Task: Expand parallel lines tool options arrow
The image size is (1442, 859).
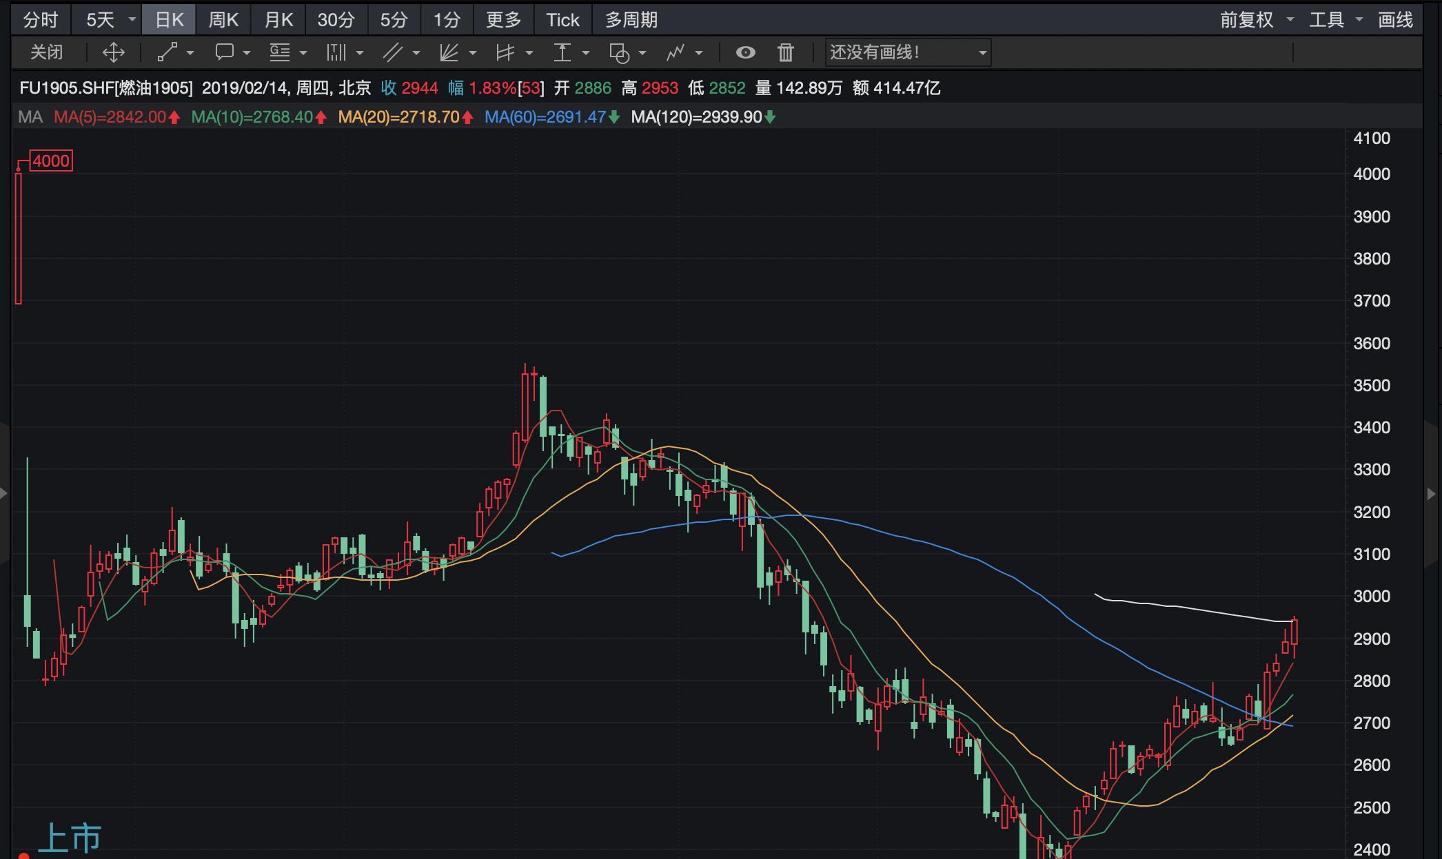Action: coord(416,52)
